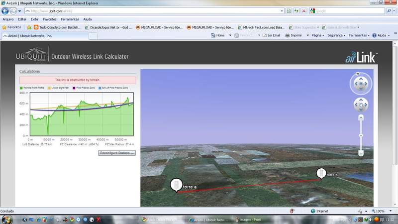Click the N north indicator on the look ring
Viewport: 398px width, 224px height.
click(358, 74)
